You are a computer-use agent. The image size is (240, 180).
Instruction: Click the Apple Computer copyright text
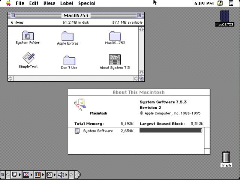point(170,113)
